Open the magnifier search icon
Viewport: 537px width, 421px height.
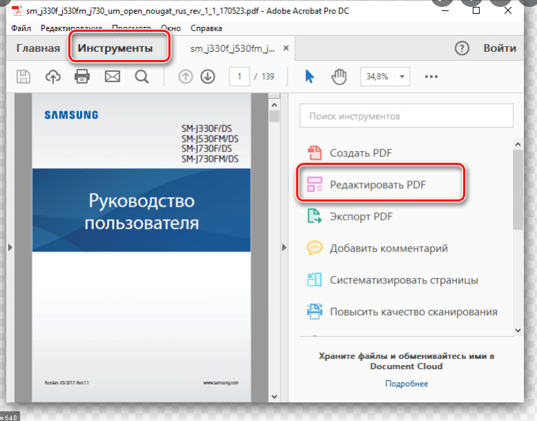tap(142, 77)
